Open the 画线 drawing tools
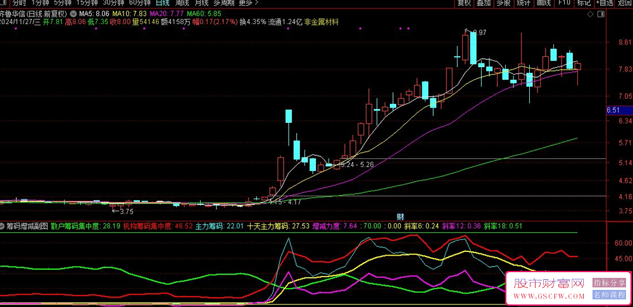 [543, 3]
